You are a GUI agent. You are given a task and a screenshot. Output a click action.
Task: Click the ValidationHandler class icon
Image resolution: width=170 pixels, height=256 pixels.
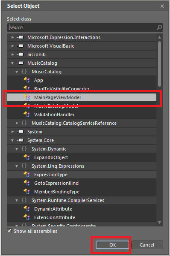(26, 114)
